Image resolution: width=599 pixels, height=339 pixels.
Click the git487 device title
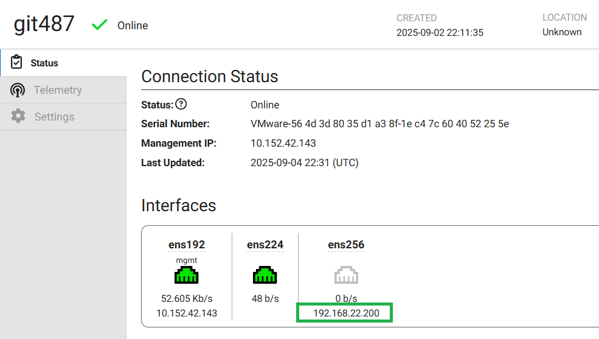tap(44, 24)
